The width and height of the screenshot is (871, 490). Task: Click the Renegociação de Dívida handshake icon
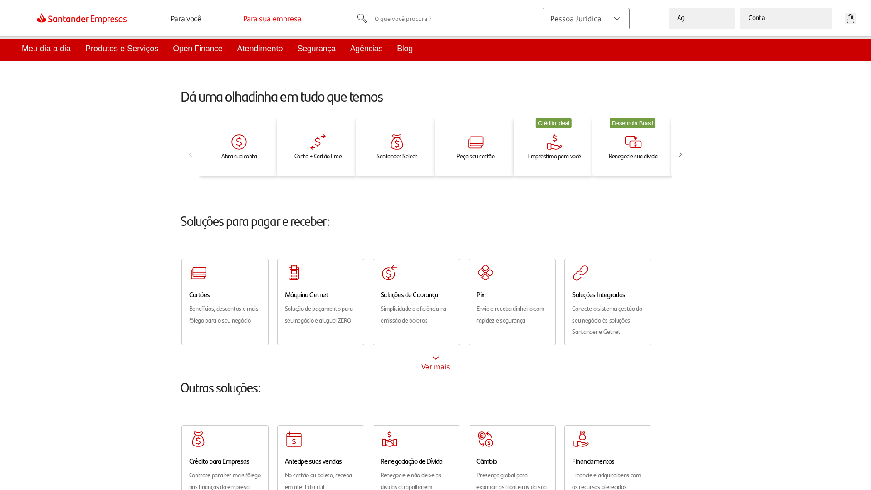(390, 439)
